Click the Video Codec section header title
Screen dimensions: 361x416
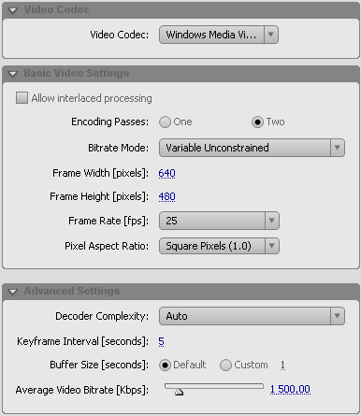56,10
